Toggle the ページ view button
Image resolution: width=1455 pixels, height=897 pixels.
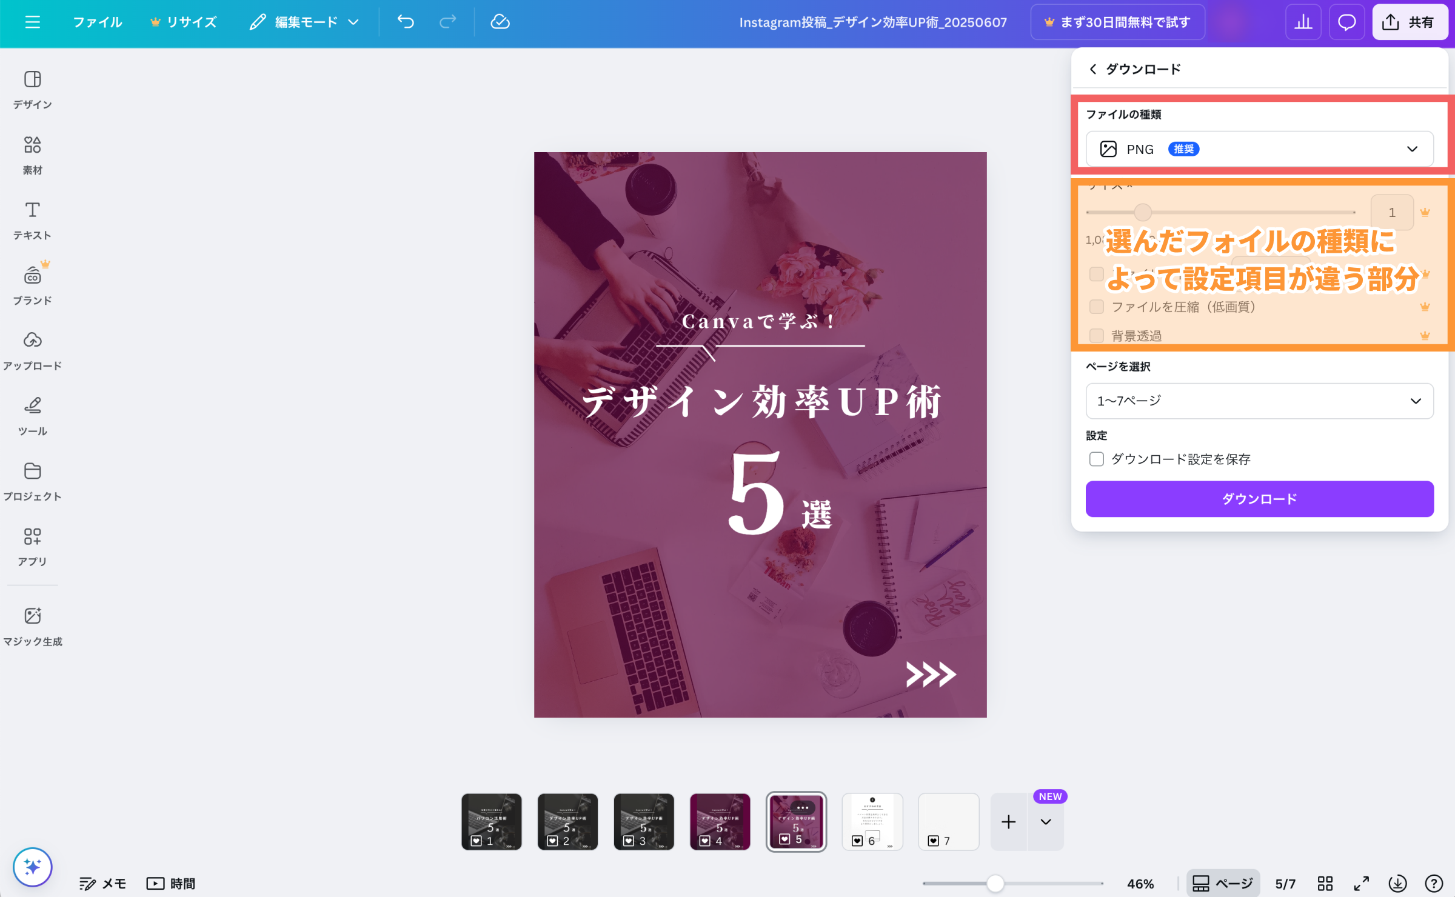point(1223,884)
